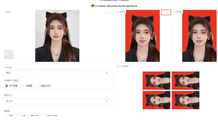Image resolution: width=218 pixels, height=121 pixels.
Task: Click the download icon on the standard photo
Action: [x=167, y=12]
